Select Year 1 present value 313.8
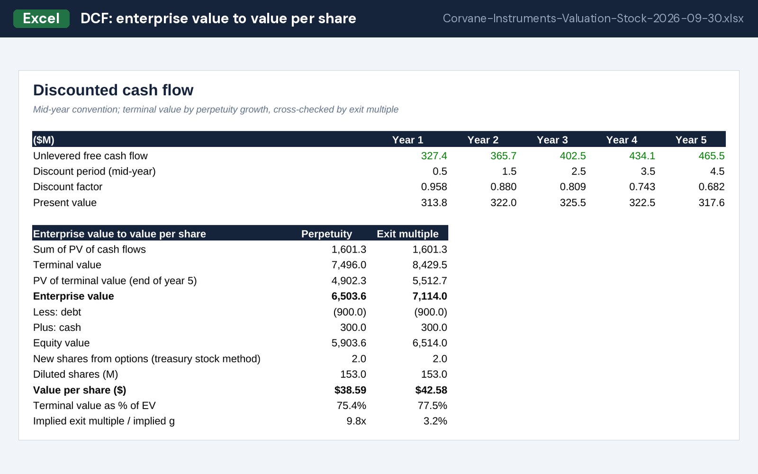 point(434,202)
